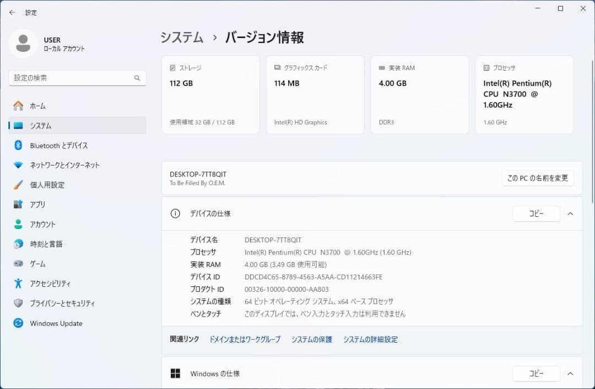The width and height of the screenshot is (595, 389).
Task: Click デバイス ID value DDCD4C65-8789-4563-A5AA-CD11214663FE
Action: (313, 277)
